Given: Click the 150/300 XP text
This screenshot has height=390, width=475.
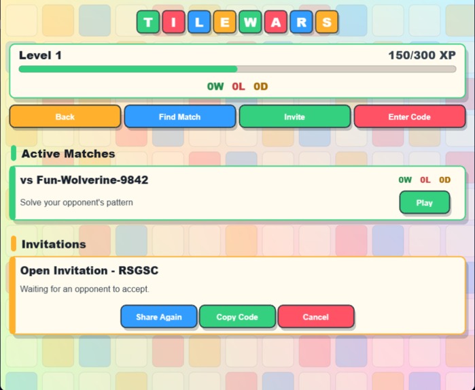Looking at the screenshot, I should [422, 55].
